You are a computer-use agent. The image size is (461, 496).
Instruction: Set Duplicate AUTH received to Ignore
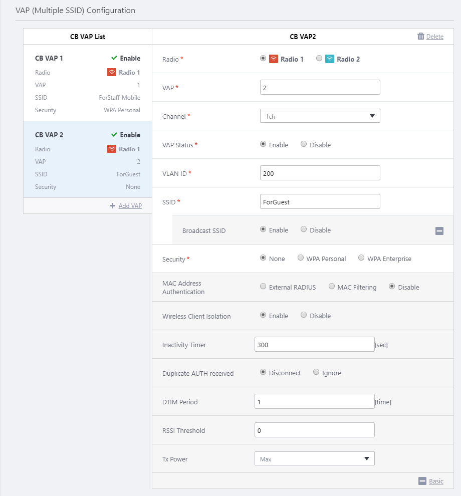click(316, 372)
